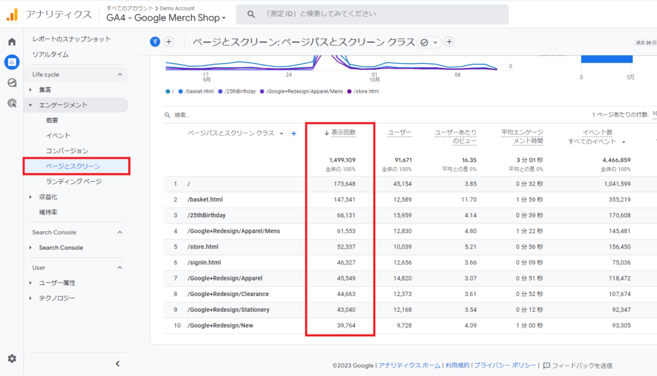Open 概要 under engagement
Screen dimensions: 657x376
tap(52, 120)
